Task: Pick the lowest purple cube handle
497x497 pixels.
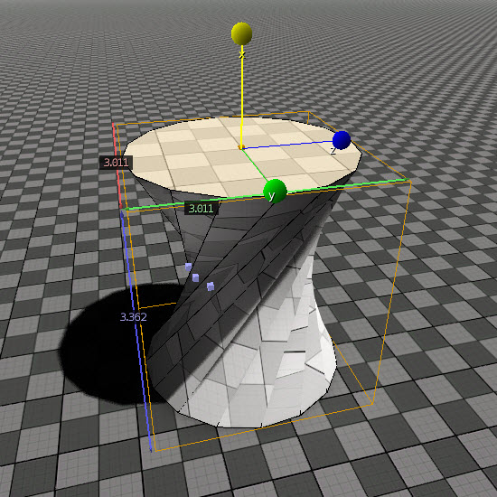Action: pyautogui.click(x=211, y=286)
